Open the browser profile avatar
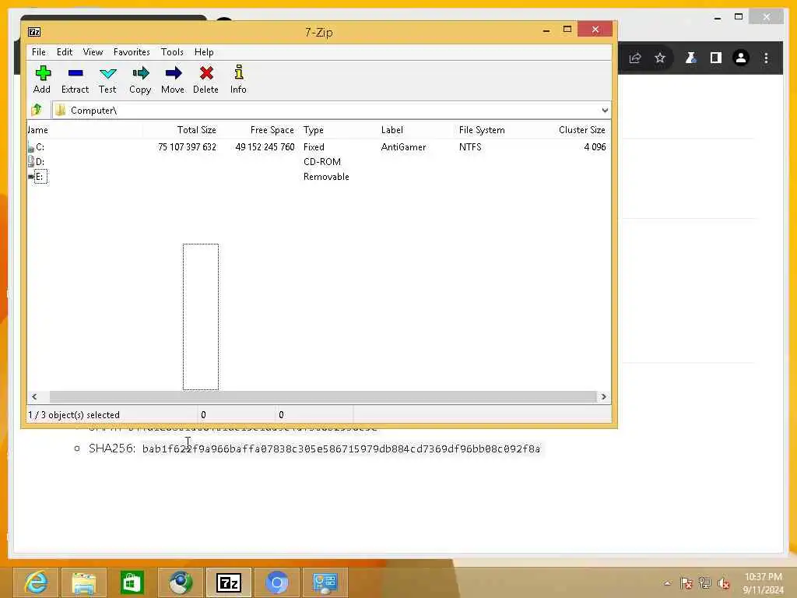Image resolution: width=797 pixels, height=598 pixels. pos(741,58)
